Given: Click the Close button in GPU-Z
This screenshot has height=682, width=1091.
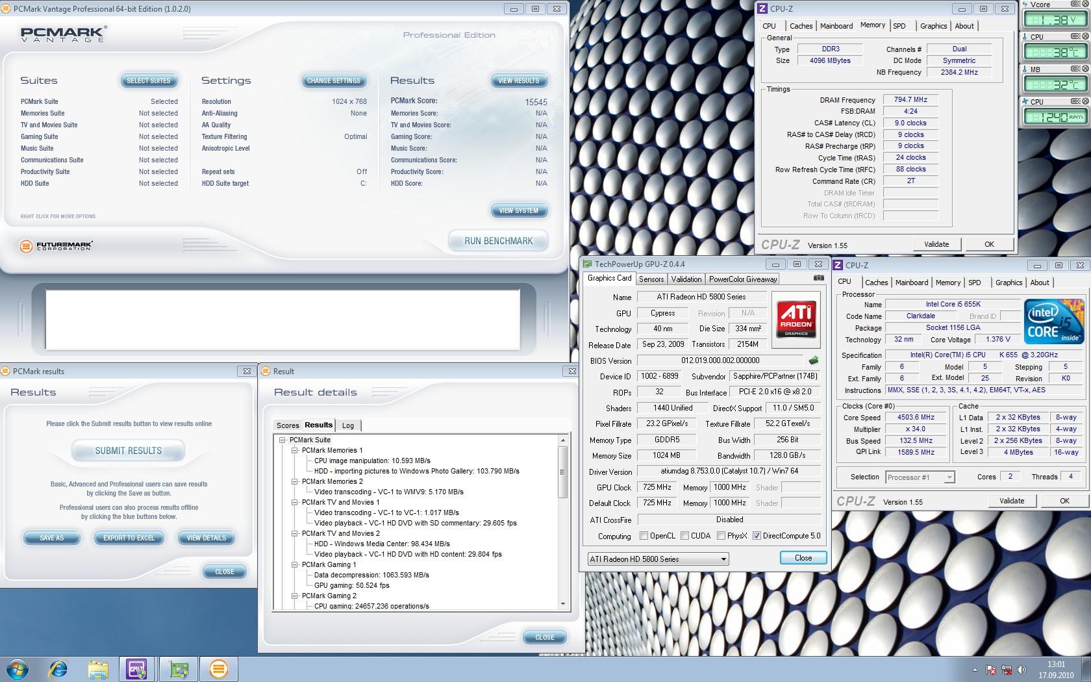Looking at the screenshot, I should [803, 558].
